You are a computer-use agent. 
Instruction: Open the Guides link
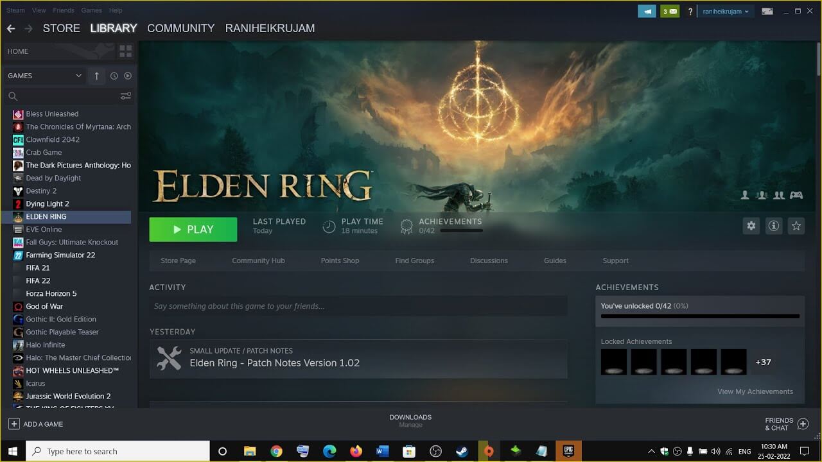[555, 261]
